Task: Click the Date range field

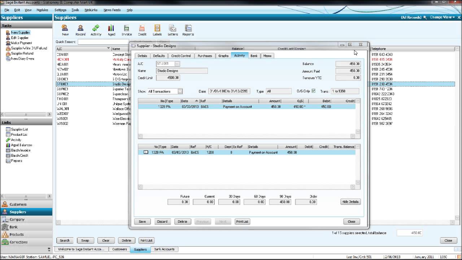Action: pyautogui.click(x=229, y=91)
